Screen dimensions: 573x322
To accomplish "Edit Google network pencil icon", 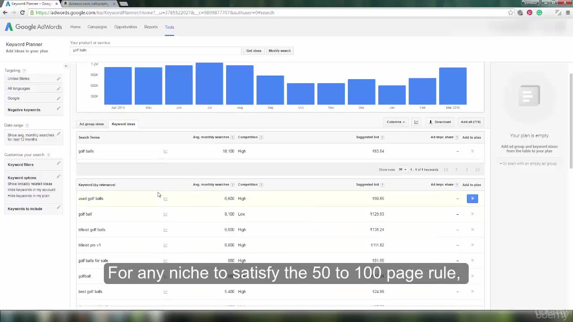I will click(x=58, y=98).
